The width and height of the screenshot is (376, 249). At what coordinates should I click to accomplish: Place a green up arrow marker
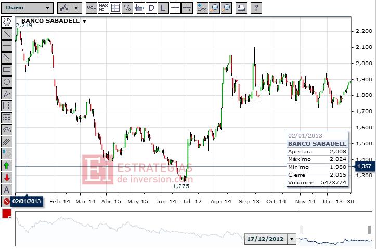[x=7, y=166]
